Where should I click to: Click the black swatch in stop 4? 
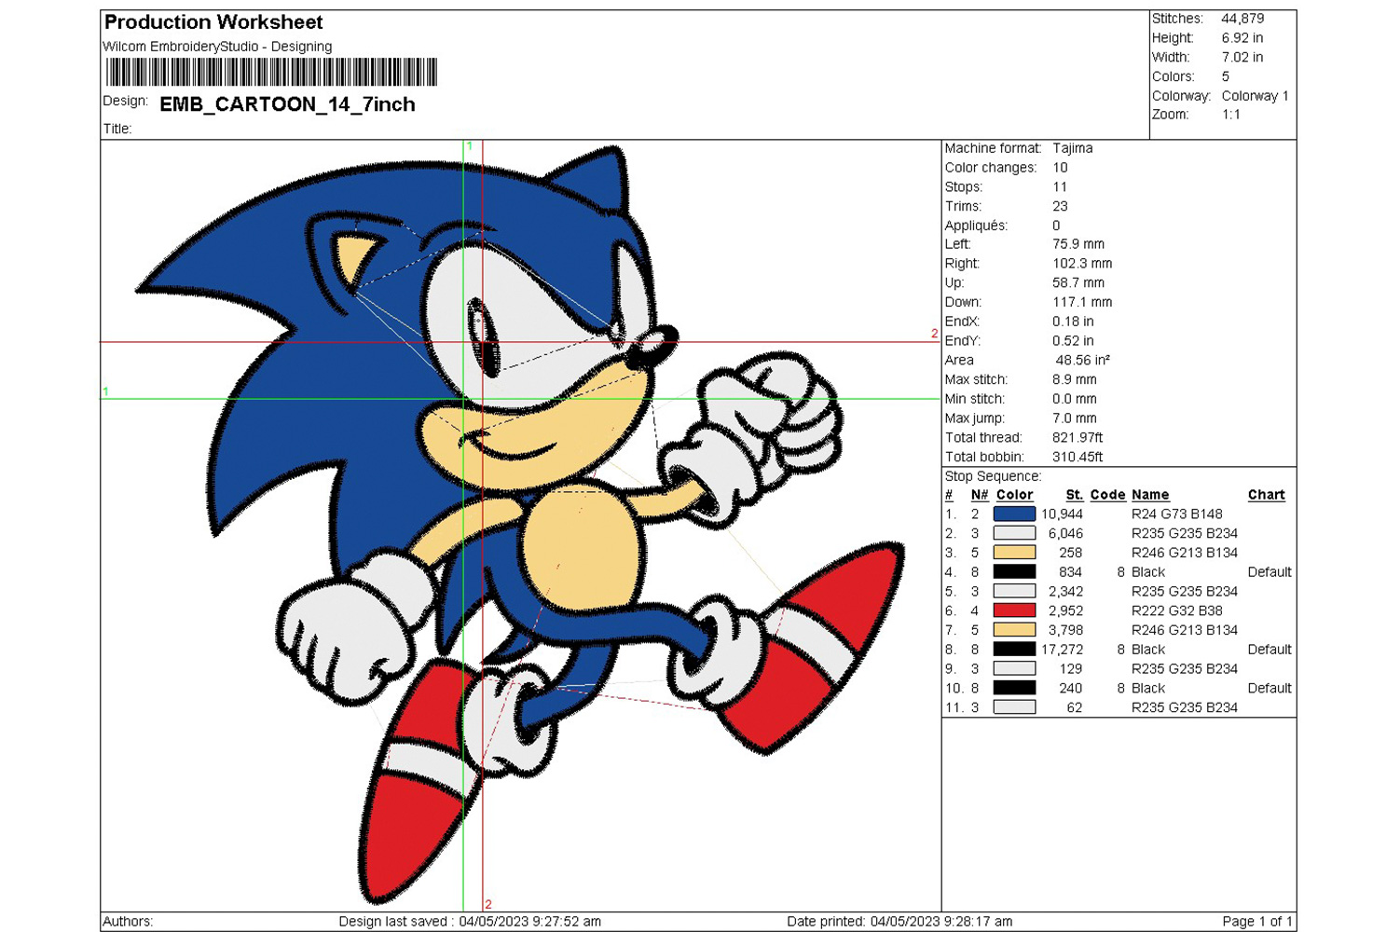[x=1014, y=572]
